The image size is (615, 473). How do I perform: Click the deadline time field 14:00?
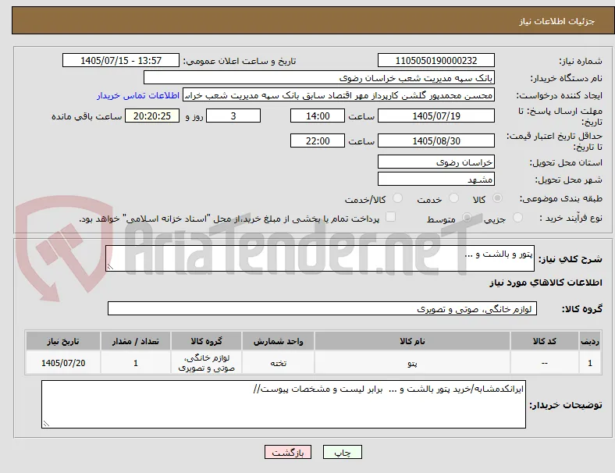(x=318, y=116)
